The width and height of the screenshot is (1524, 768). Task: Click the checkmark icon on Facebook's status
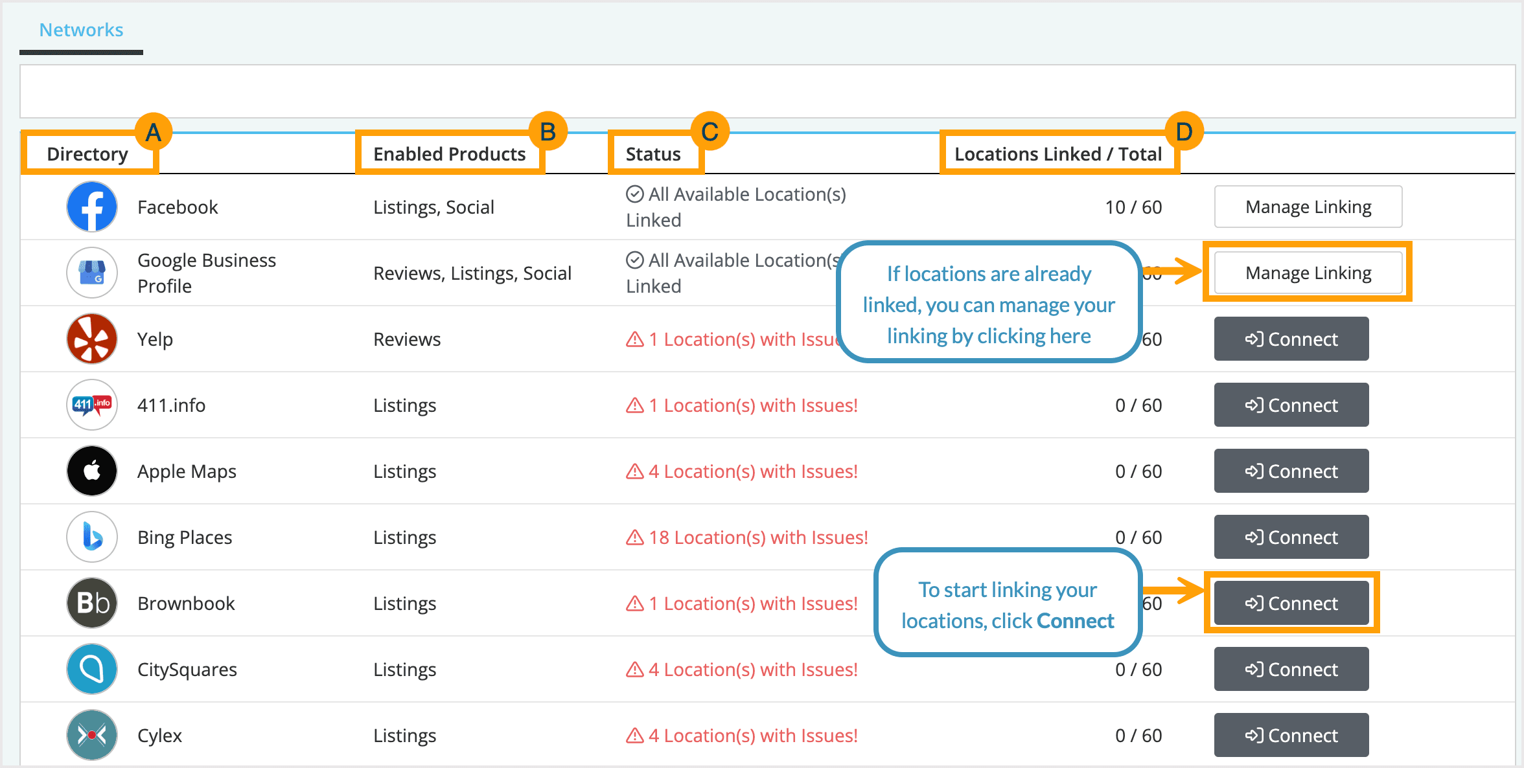[x=634, y=193]
